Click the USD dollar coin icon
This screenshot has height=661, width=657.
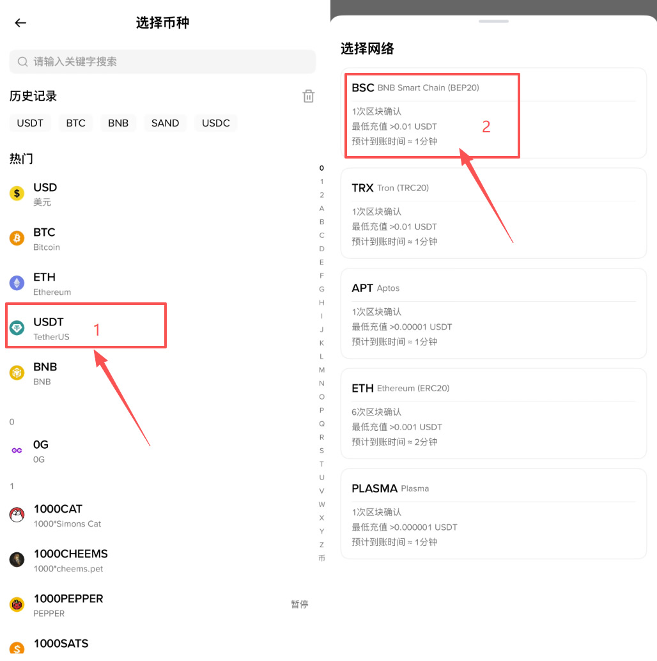tap(17, 194)
